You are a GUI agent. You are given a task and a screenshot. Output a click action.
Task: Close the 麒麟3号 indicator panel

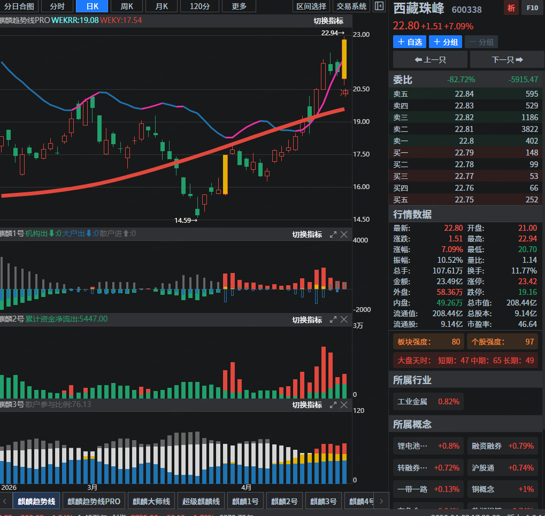pos(344,405)
